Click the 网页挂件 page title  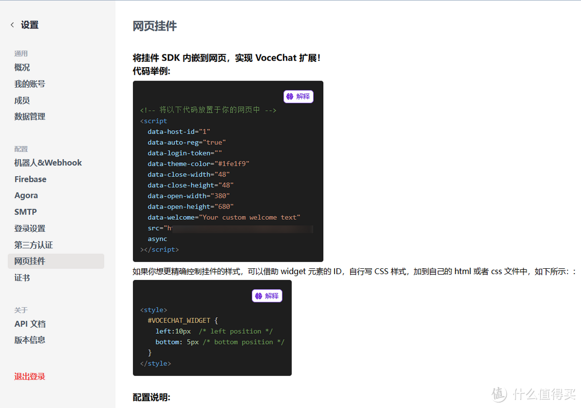155,26
